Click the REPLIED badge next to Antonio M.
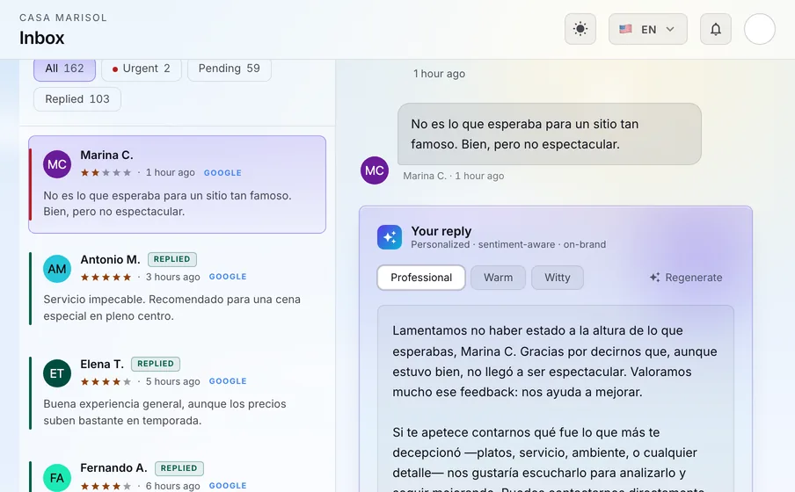The height and width of the screenshot is (492, 795). pyautogui.click(x=171, y=259)
